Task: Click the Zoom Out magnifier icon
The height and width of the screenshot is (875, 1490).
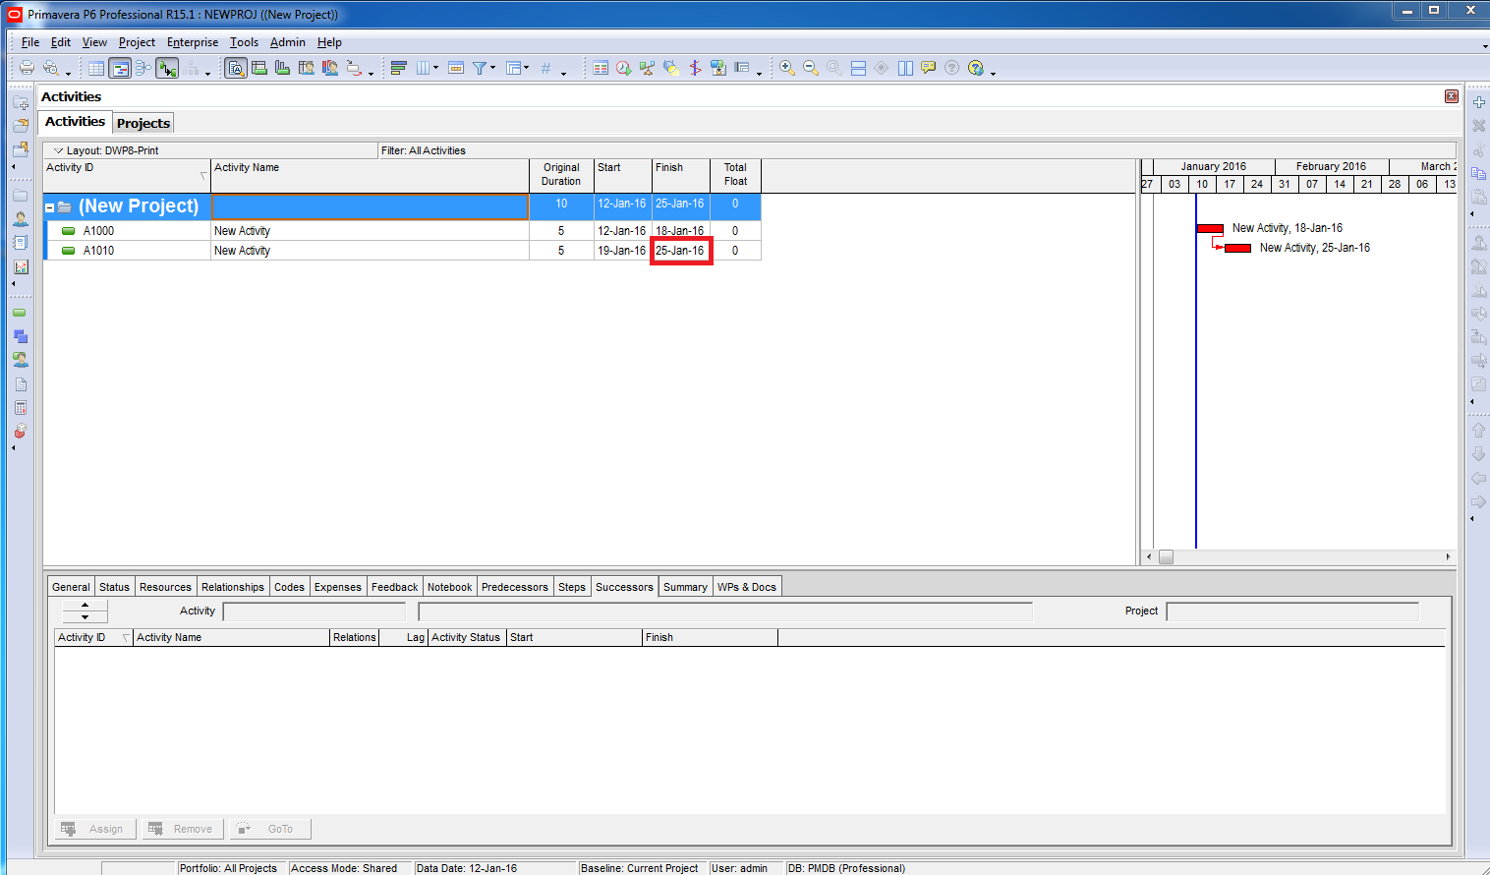Action: tap(811, 68)
